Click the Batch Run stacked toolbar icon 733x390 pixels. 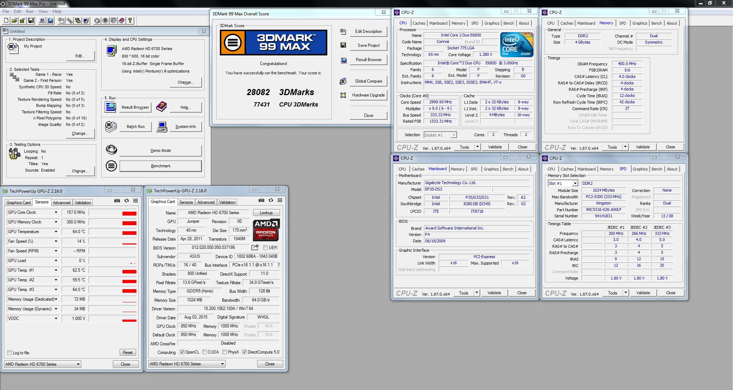(114, 20)
